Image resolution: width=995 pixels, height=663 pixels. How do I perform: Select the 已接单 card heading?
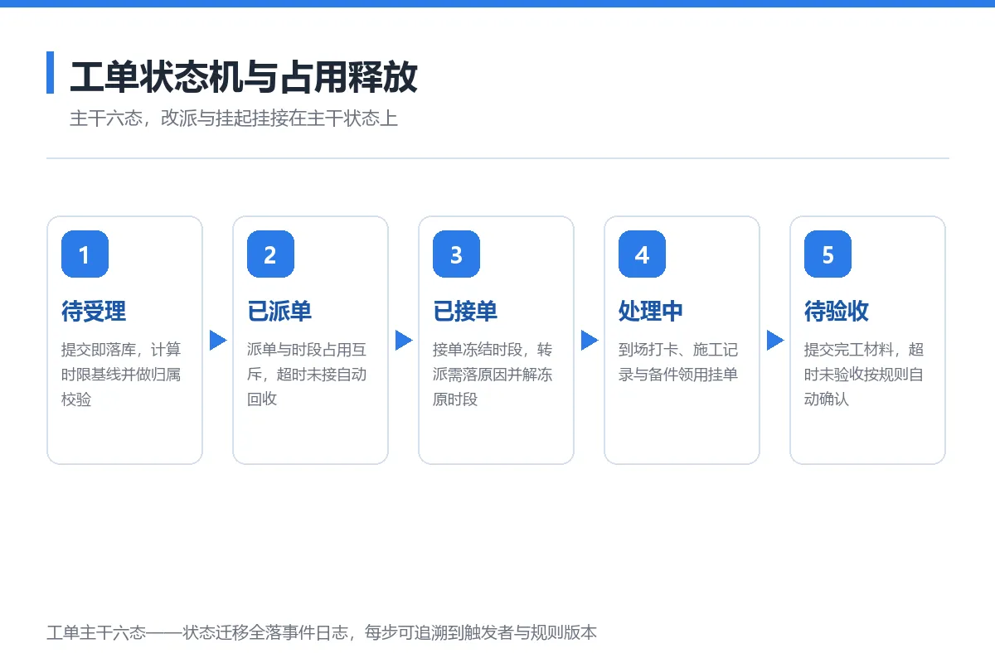click(465, 312)
